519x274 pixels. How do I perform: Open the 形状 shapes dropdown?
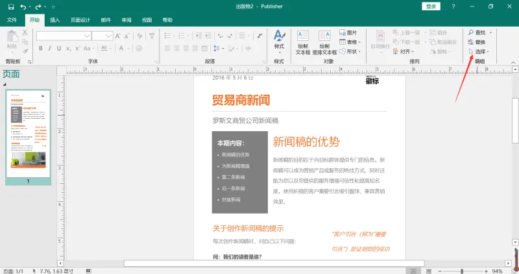coord(350,51)
